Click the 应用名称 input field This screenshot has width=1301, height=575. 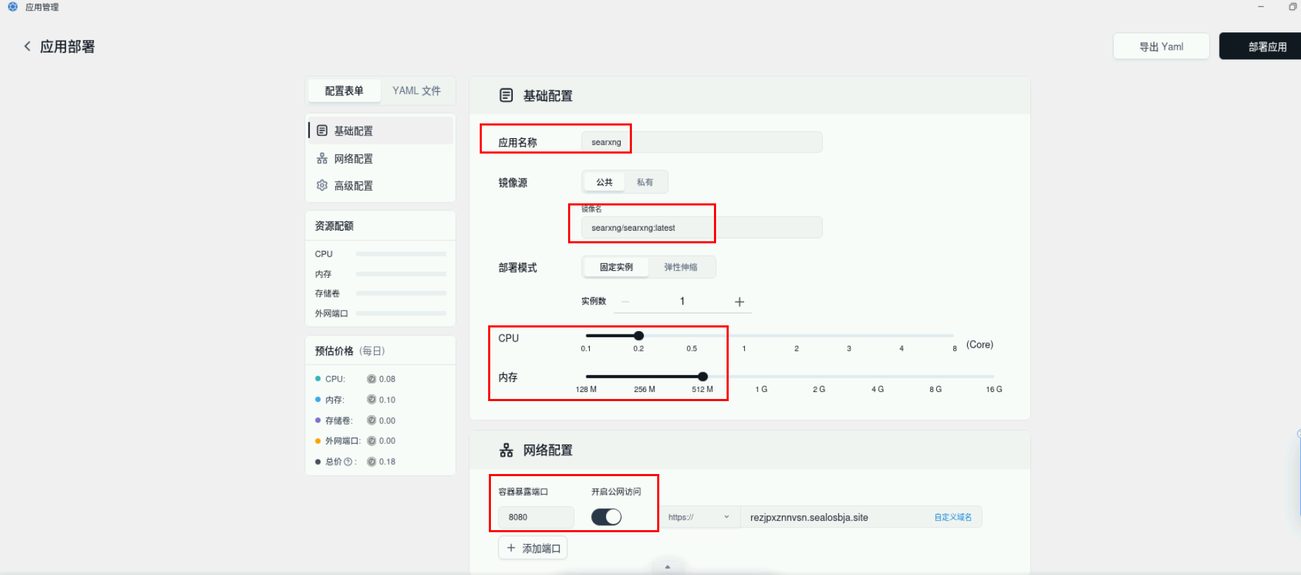(x=701, y=142)
